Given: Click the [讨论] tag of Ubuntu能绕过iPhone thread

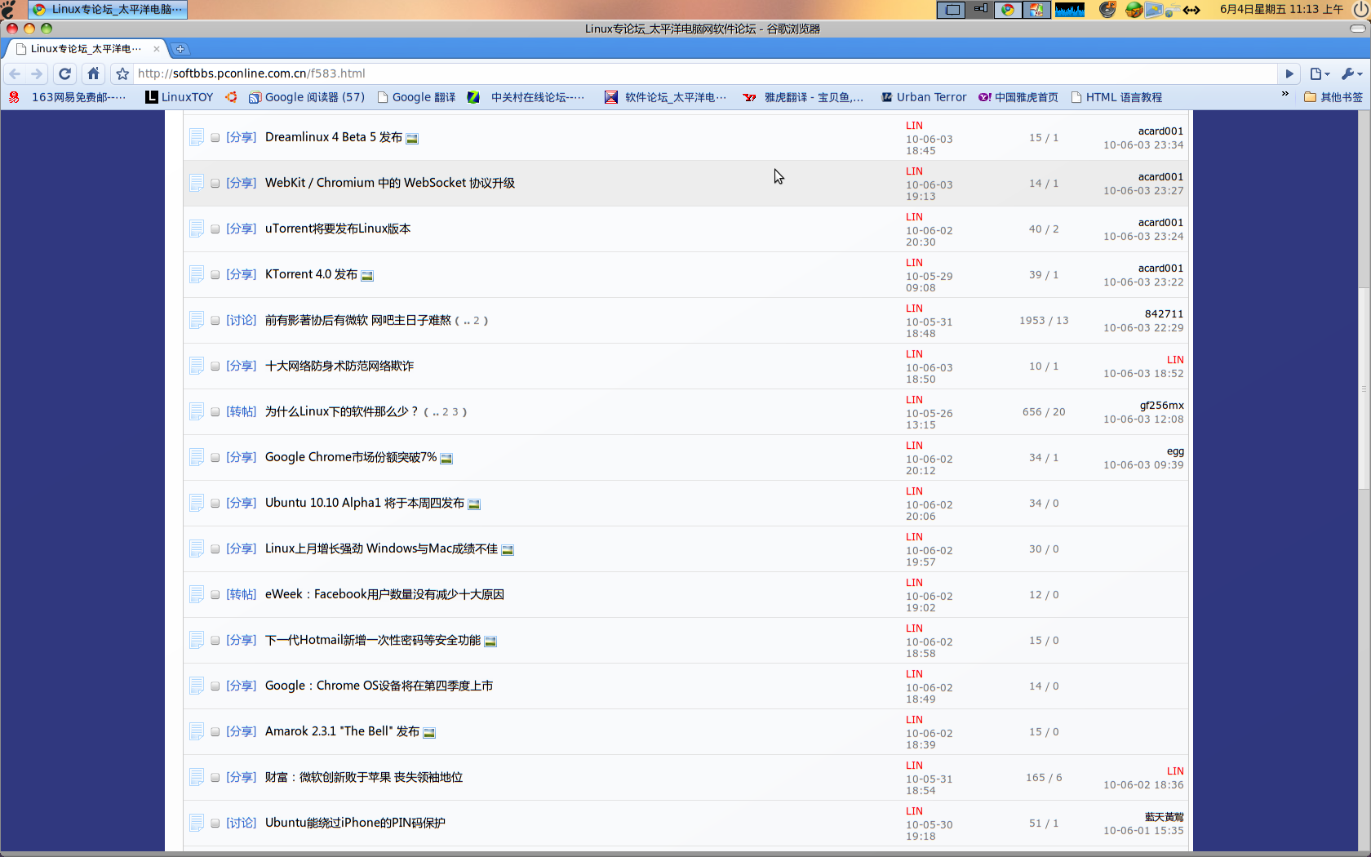Looking at the screenshot, I should pyautogui.click(x=241, y=823).
